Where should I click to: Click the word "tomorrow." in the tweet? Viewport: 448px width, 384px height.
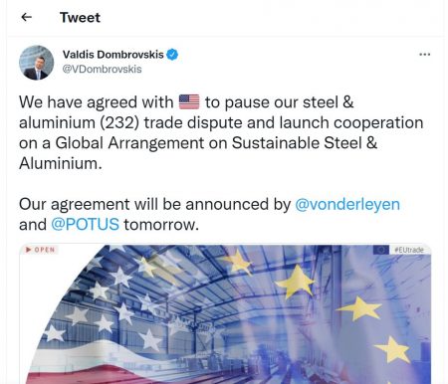point(161,225)
